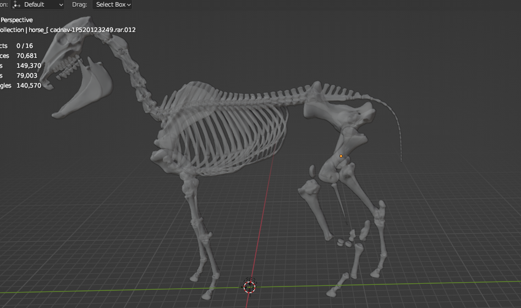Click the transform orientation axes icon

coord(17,4)
